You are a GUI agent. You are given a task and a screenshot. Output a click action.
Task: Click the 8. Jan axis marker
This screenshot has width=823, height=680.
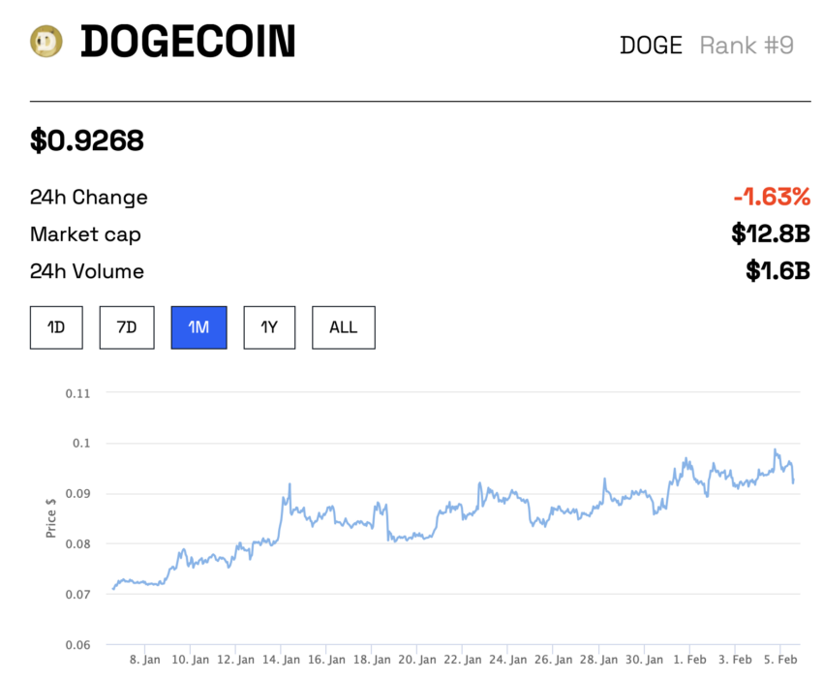[145, 660]
